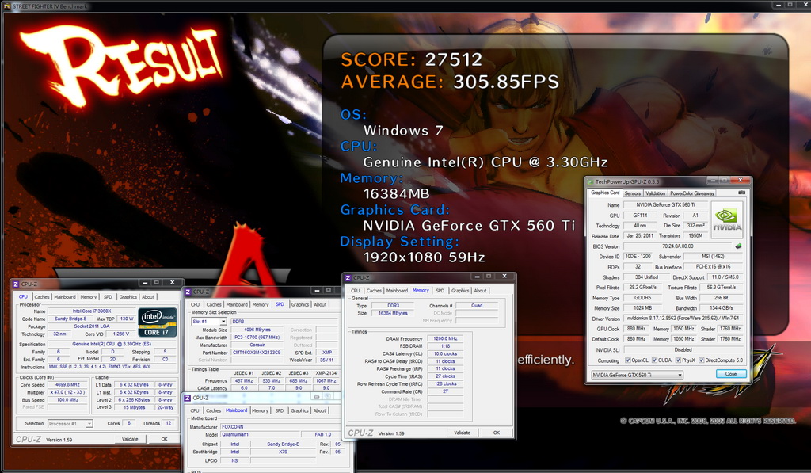Viewport: 811px width, 473px height.
Task: Open the Processor #1 selection dropdown
Action: (x=89, y=424)
